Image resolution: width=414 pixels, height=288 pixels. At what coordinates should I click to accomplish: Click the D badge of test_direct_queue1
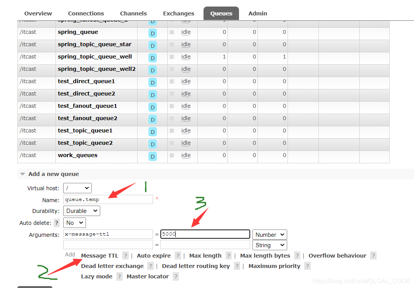[153, 82]
